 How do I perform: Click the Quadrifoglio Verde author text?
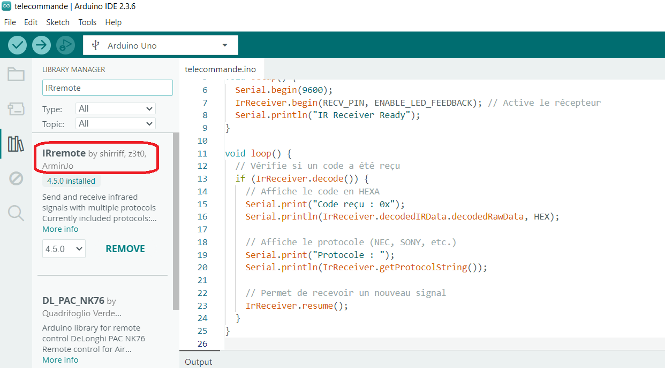(x=82, y=313)
